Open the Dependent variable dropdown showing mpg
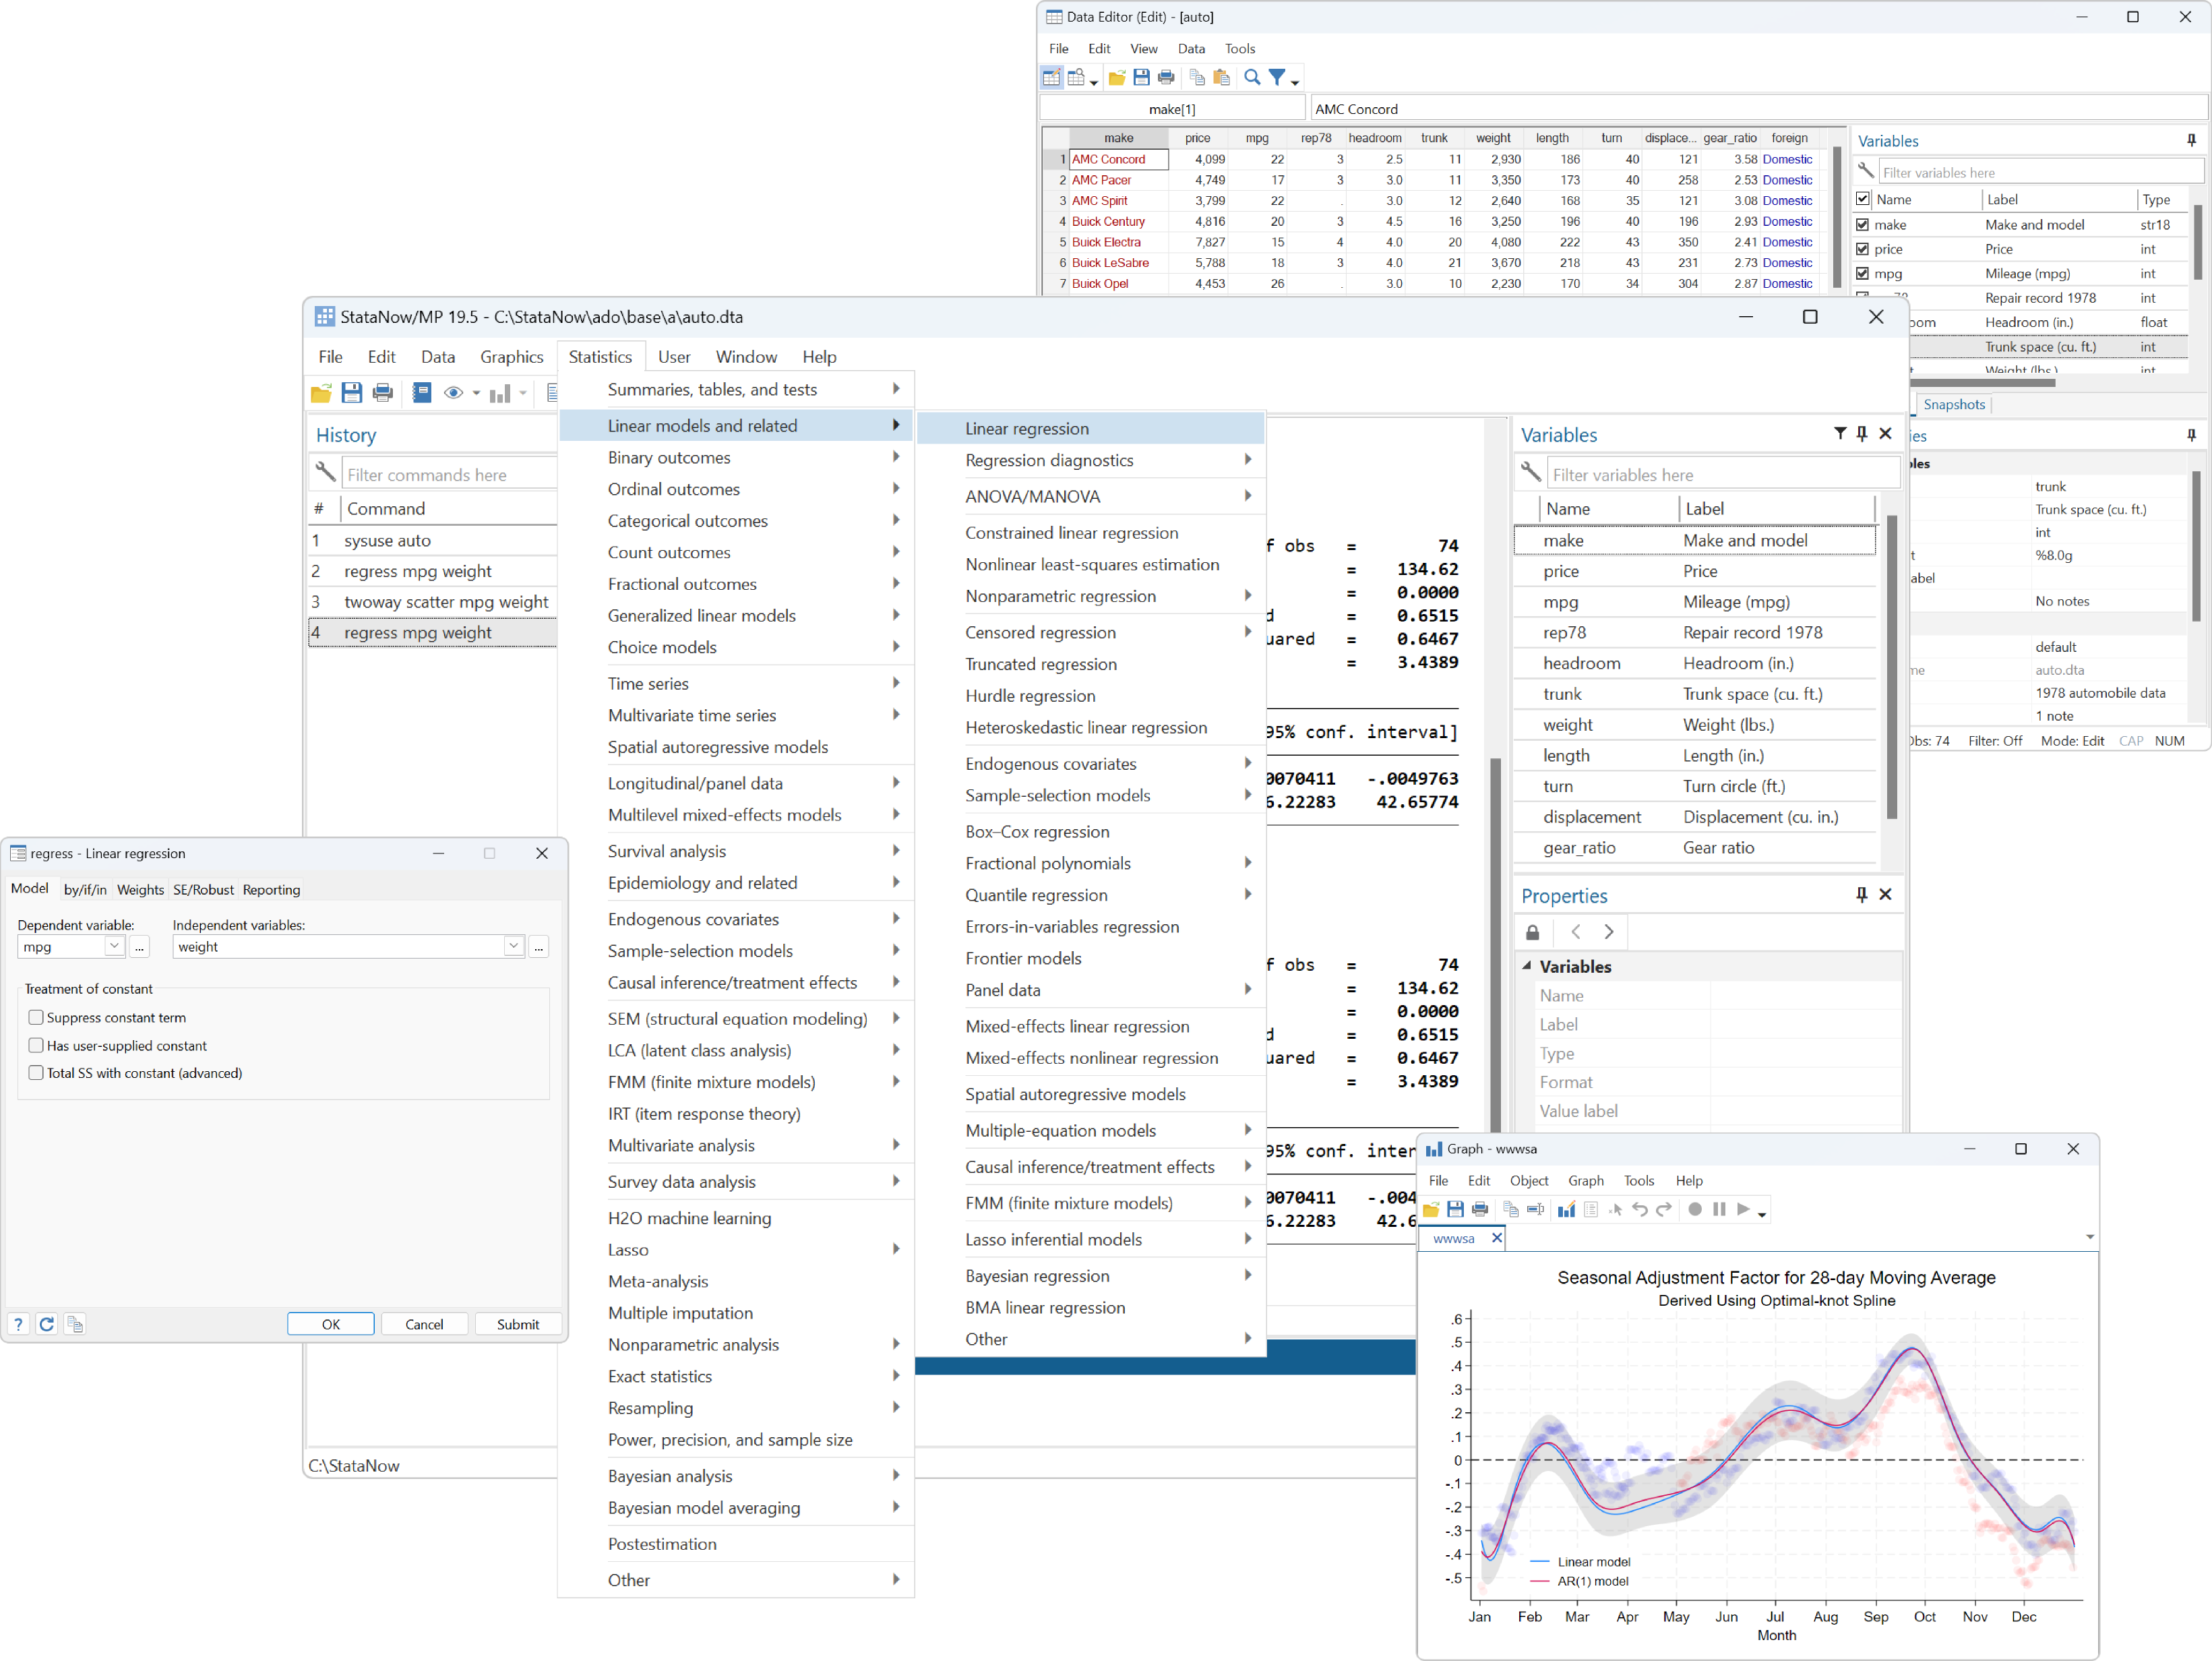 [113, 946]
